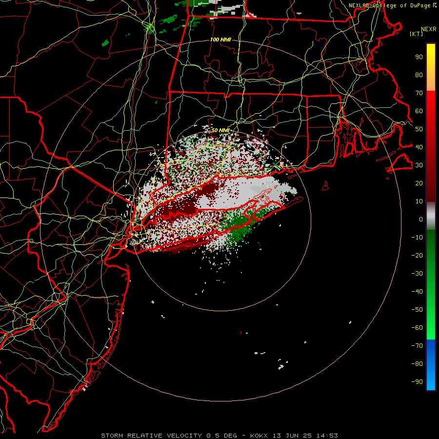Click the -10 scale value

417,238
